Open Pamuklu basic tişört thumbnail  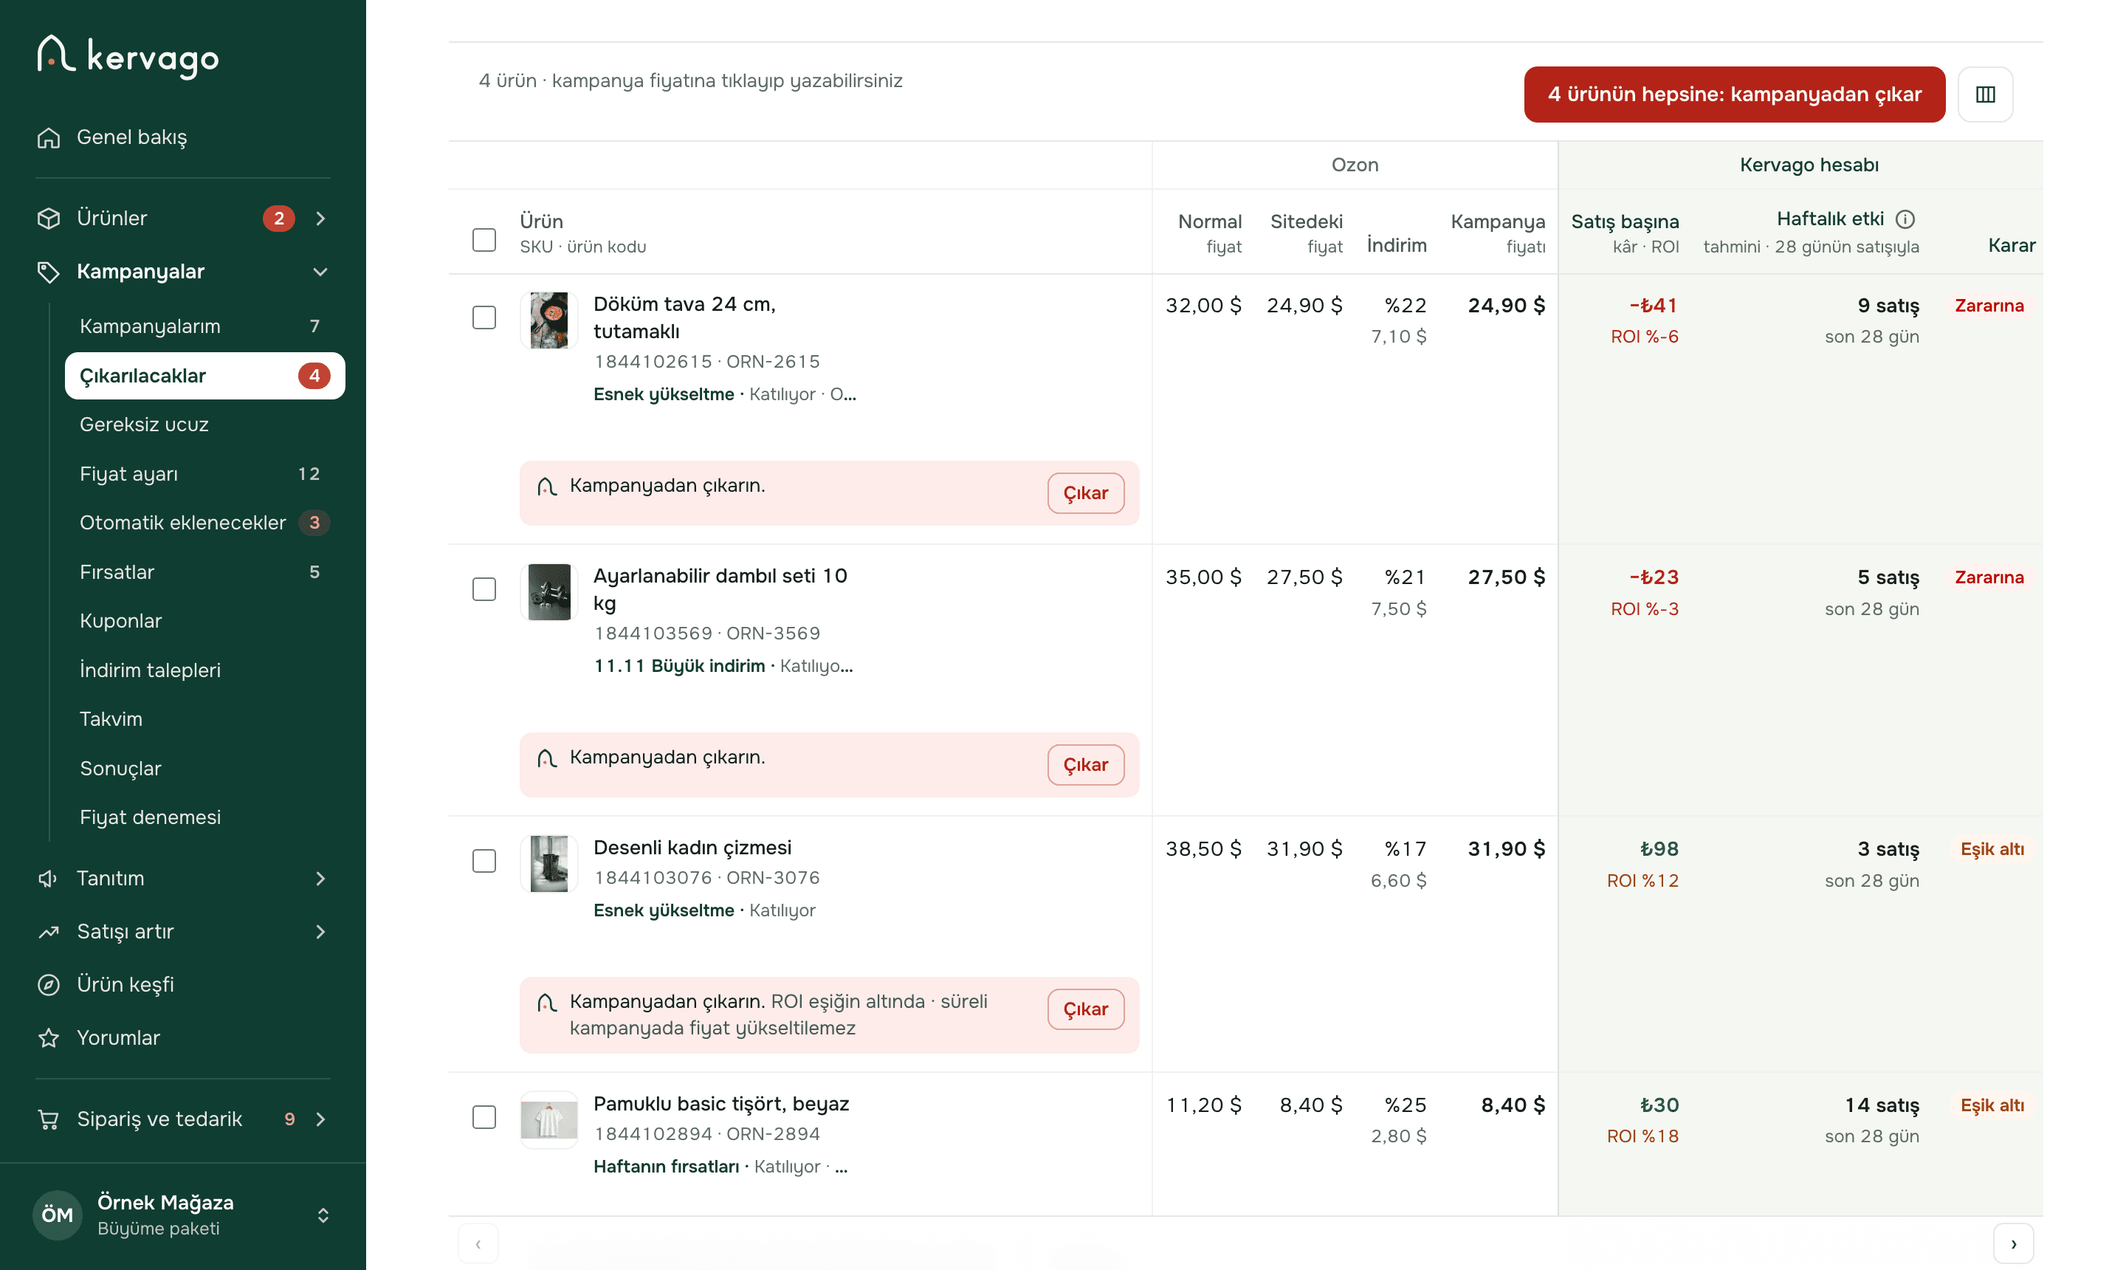[548, 1119]
